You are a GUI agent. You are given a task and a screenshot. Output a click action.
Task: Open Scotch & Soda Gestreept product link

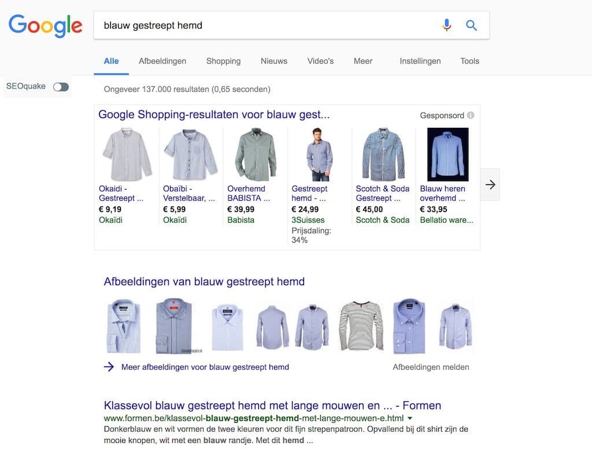(x=383, y=193)
